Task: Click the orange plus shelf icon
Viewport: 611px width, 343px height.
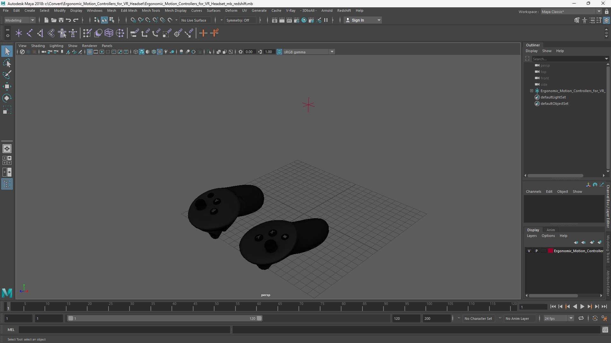Action: pos(203,33)
